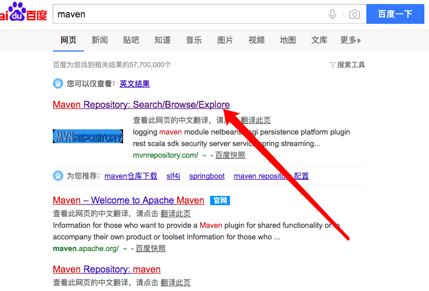Click the search tools filter icon
Screen dimensions: 429x291
point(333,65)
